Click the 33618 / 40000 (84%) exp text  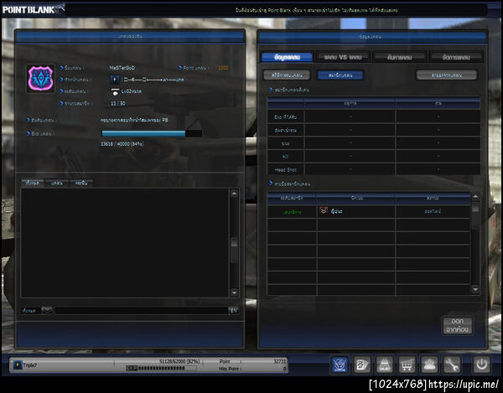click(x=122, y=144)
